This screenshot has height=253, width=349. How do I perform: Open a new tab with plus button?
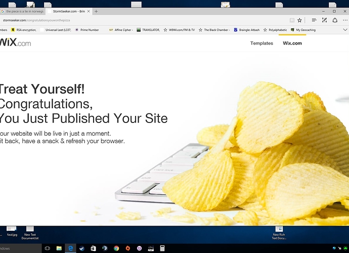[x=96, y=11]
